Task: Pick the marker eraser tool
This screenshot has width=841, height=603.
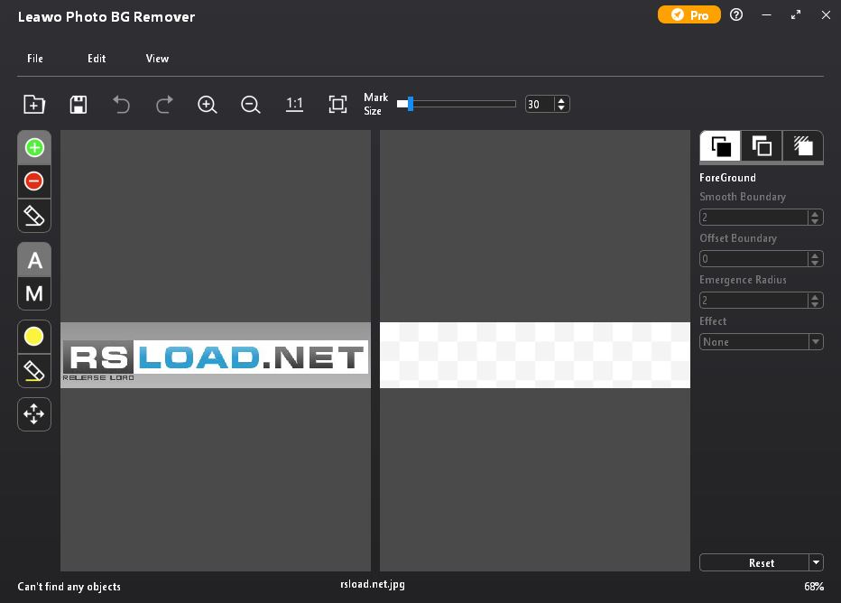Action: tap(34, 216)
